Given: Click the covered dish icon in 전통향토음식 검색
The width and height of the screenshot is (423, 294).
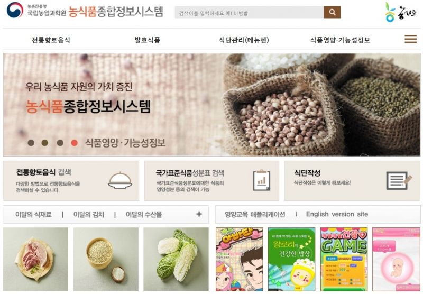Looking at the screenshot, I should (120, 180).
